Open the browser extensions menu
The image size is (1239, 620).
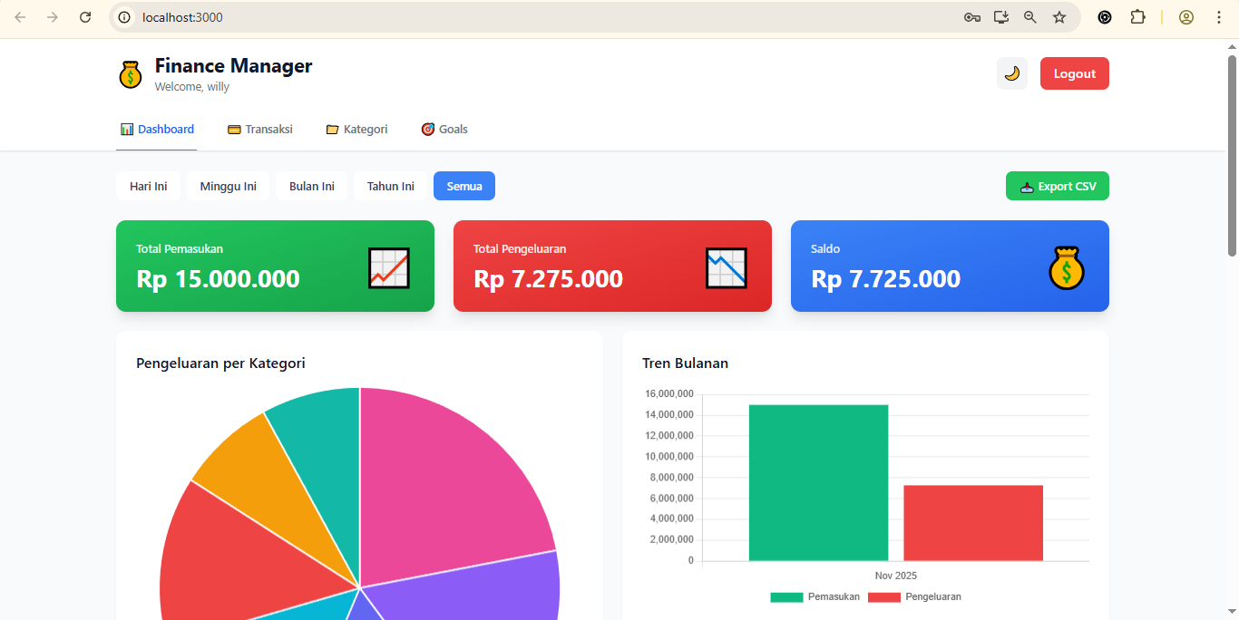pos(1137,16)
